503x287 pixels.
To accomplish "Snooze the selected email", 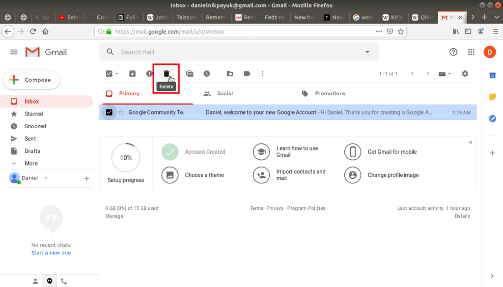I will (x=207, y=74).
